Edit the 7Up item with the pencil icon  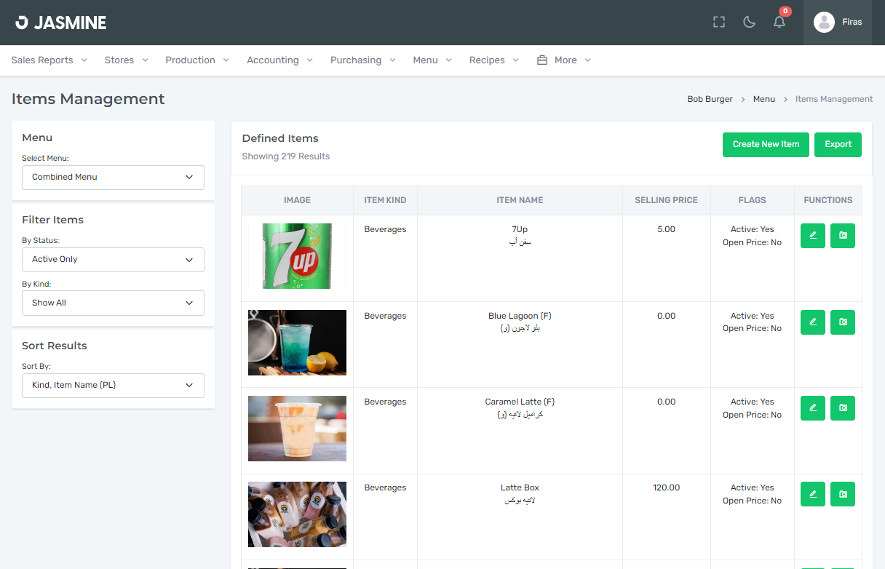[x=812, y=235]
